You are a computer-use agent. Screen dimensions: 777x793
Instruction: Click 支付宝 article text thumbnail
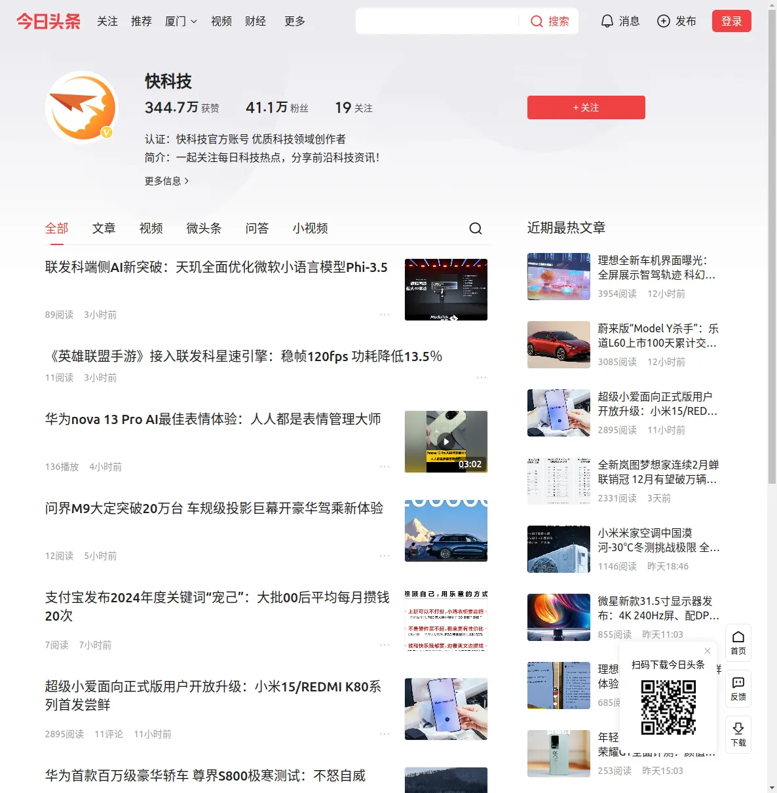(446, 620)
